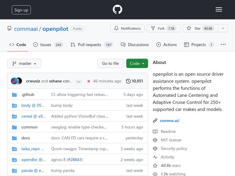
Task: Open the laika_repo submodule link
Action: (x=33, y=149)
